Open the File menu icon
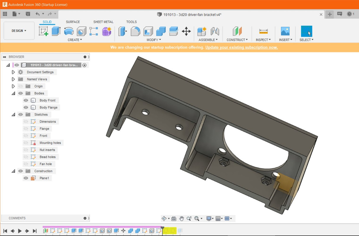Viewport: 359px width, 236px height. pyautogui.click(x=16, y=14)
